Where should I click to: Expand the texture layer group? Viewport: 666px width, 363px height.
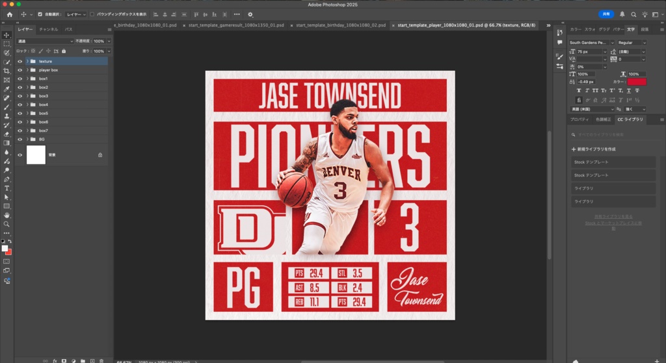27,61
